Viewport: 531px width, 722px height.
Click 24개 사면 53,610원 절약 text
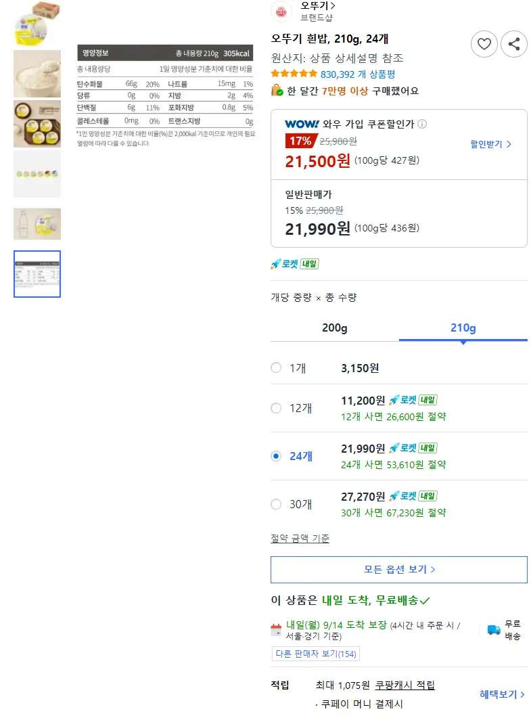click(394, 465)
